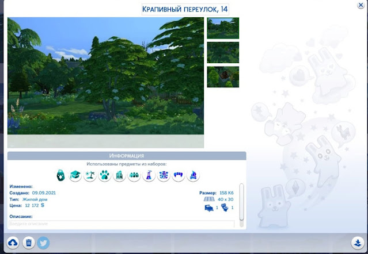Screen dimensions: 368x254
Task: Click the Vampires fangs pack icon
Action: [179, 175]
